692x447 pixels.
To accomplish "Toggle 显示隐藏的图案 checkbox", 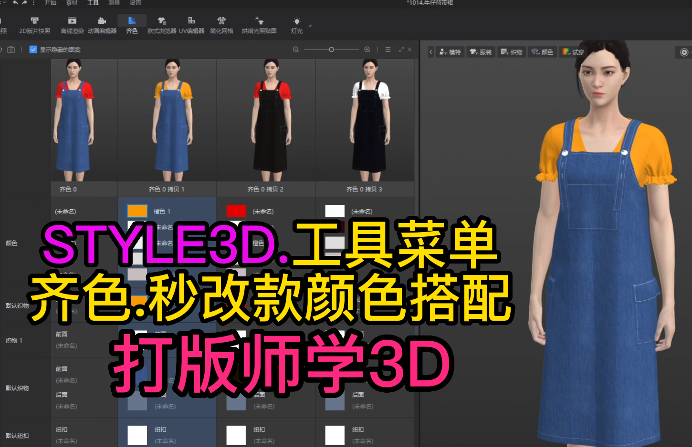I will pyautogui.click(x=33, y=50).
